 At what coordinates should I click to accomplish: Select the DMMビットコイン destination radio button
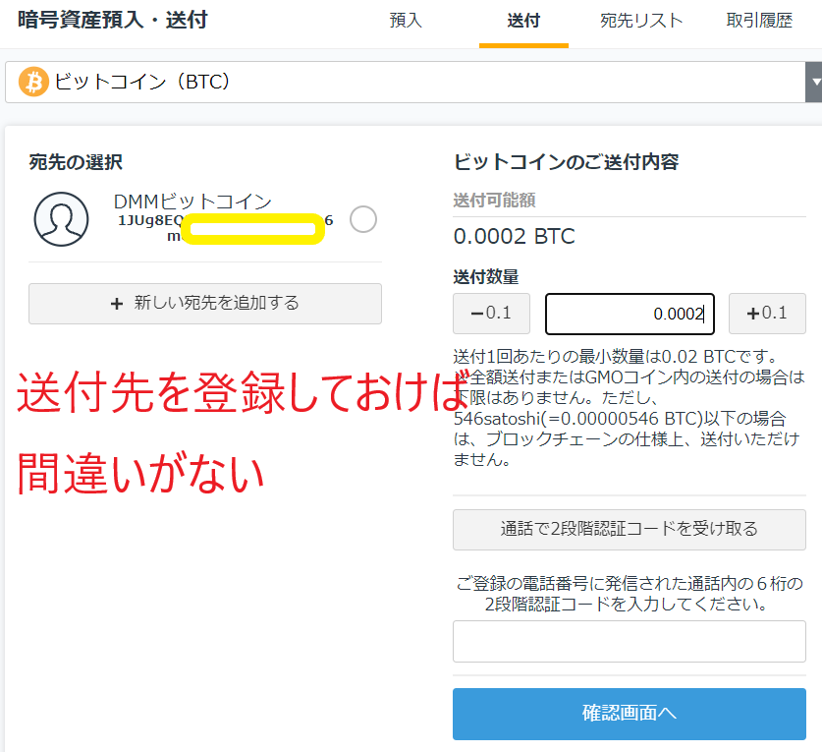coord(363,219)
